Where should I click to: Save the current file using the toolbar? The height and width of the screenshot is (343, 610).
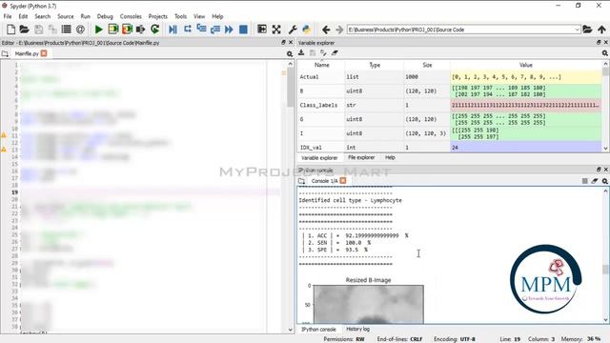click(38, 30)
